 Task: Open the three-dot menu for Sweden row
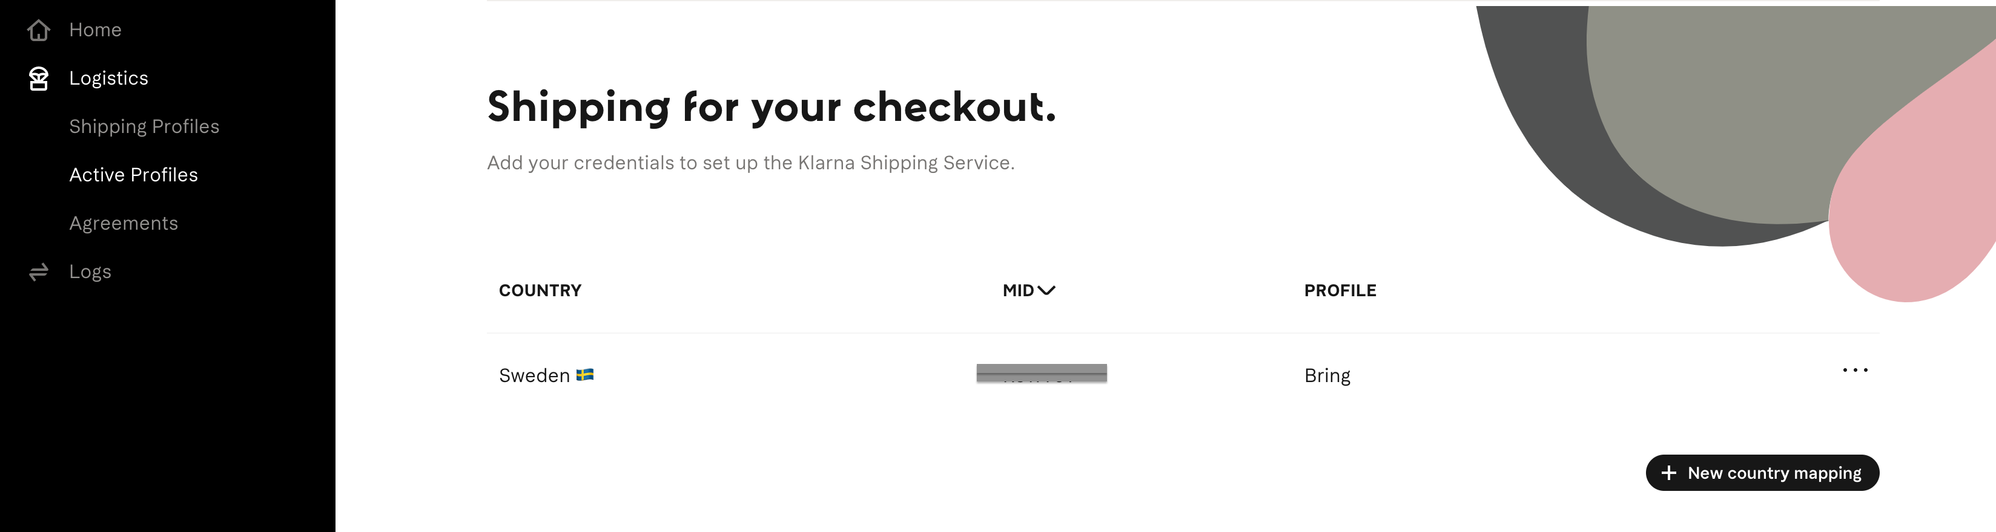click(x=1855, y=371)
